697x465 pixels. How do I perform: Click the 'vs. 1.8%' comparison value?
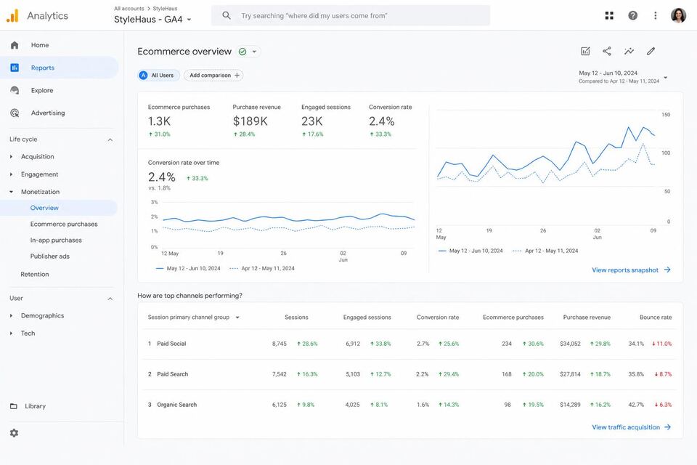click(159, 188)
